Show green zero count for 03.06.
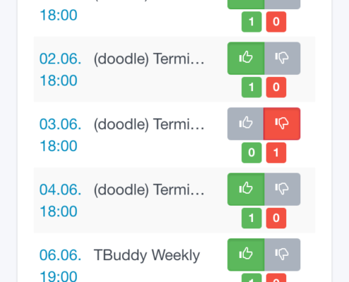Screen dimensions: 349x282 (x=252, y=153)
